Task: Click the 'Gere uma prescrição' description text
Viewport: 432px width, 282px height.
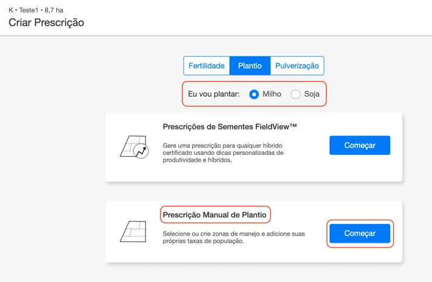Action: click(x=222, y=152)
